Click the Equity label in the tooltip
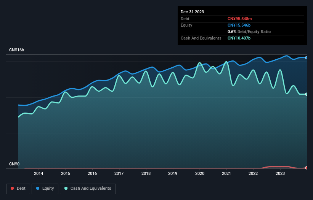 (x=186, y=25)
